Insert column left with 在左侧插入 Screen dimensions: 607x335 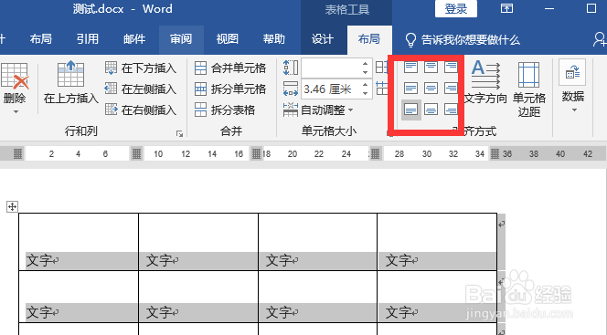coord(141,89)
